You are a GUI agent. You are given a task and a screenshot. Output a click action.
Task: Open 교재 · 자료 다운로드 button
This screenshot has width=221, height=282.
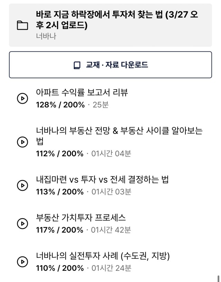pyautogui.click(x=110, y=65)
